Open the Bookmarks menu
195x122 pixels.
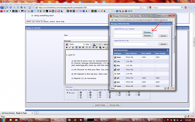click(x=25, y=4)
